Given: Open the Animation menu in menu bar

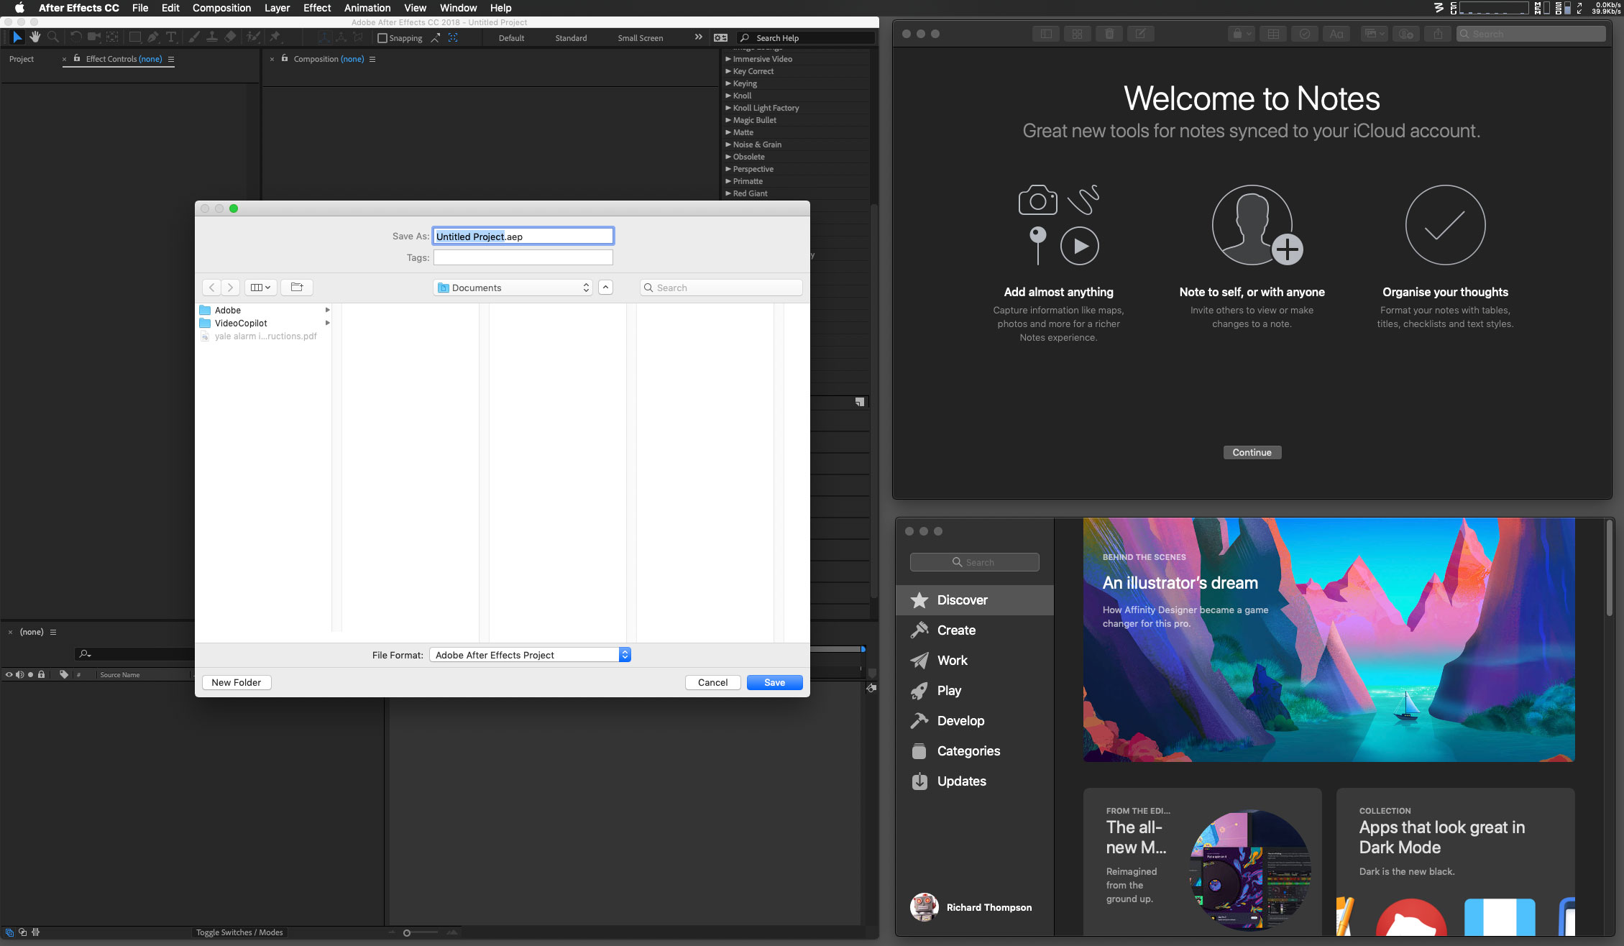Looking at the screenshot, I should 367,8.
